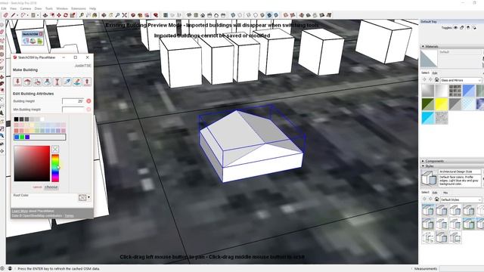Viewport: 484px width, 272px height.
Task: Open the Rectangle shapes dropdown arrow
Action: [x=38, y=15]
